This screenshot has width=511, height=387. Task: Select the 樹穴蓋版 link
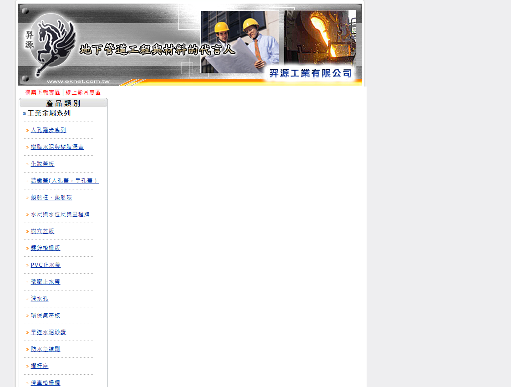click(42, 231)
